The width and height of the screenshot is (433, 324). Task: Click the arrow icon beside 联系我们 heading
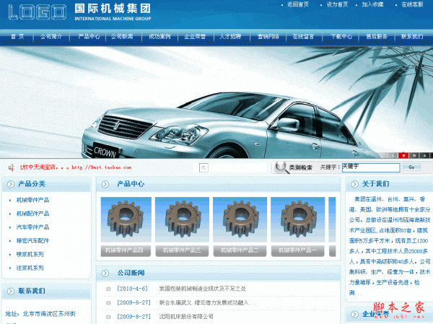point(11,291)
